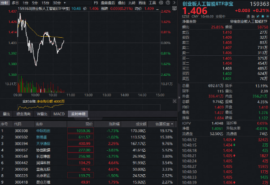Sort by 估算权重 column header

(162, 124)
